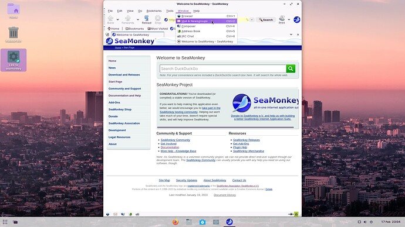
Task: Open the Most Visited toolbar folder
Action: (157, 29)
